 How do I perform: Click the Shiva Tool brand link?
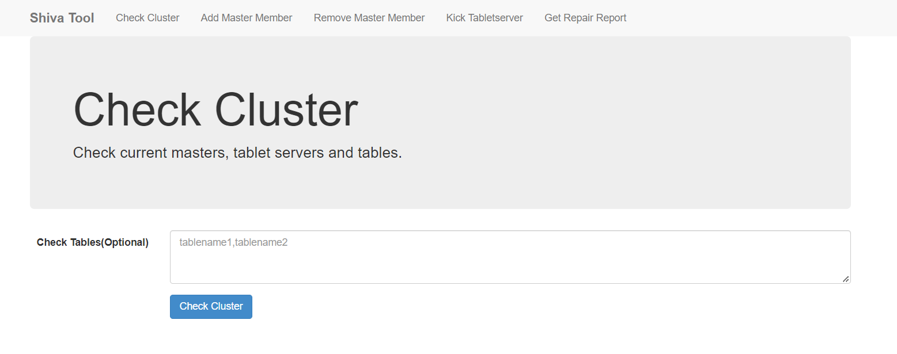(62, 18)
